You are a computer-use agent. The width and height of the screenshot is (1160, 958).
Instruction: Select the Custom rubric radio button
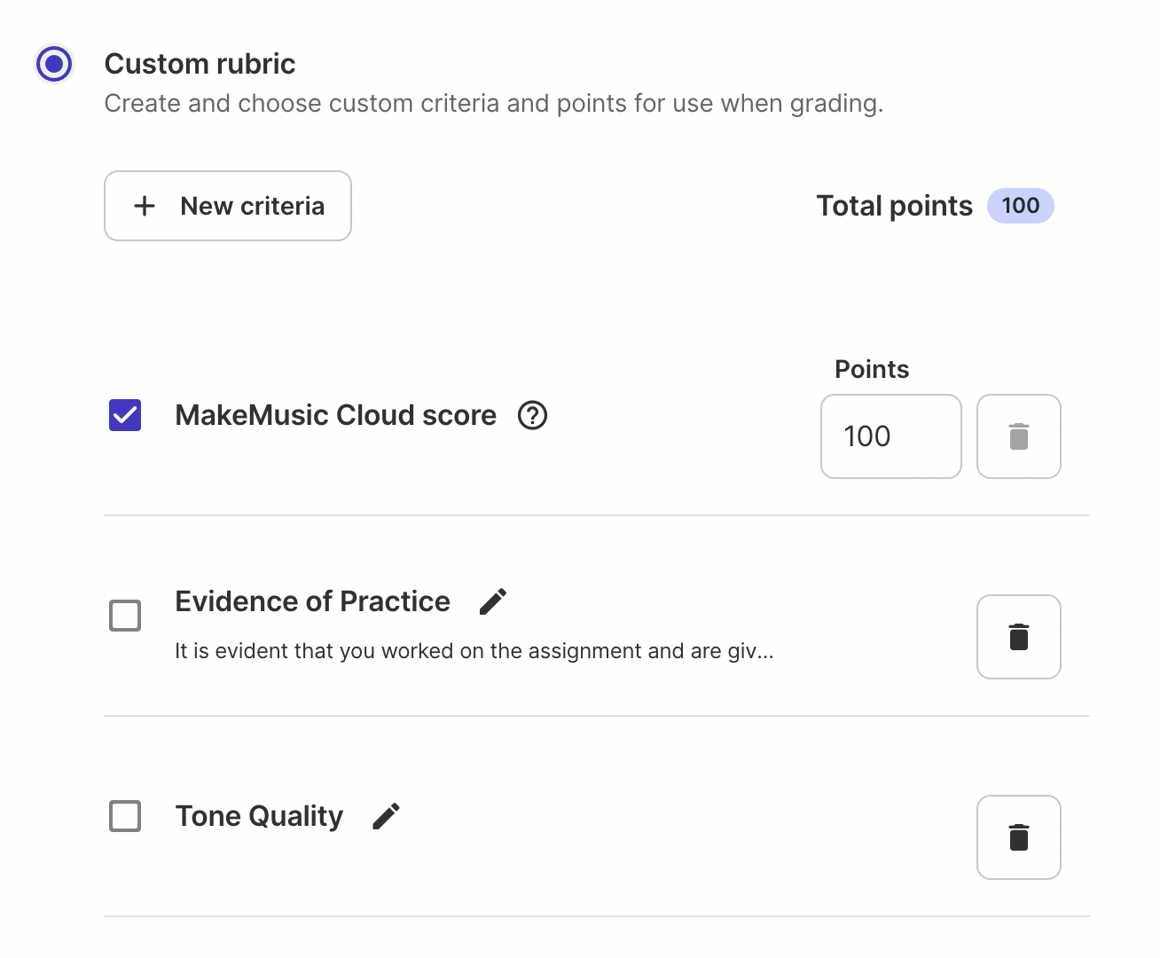point(55,64)
